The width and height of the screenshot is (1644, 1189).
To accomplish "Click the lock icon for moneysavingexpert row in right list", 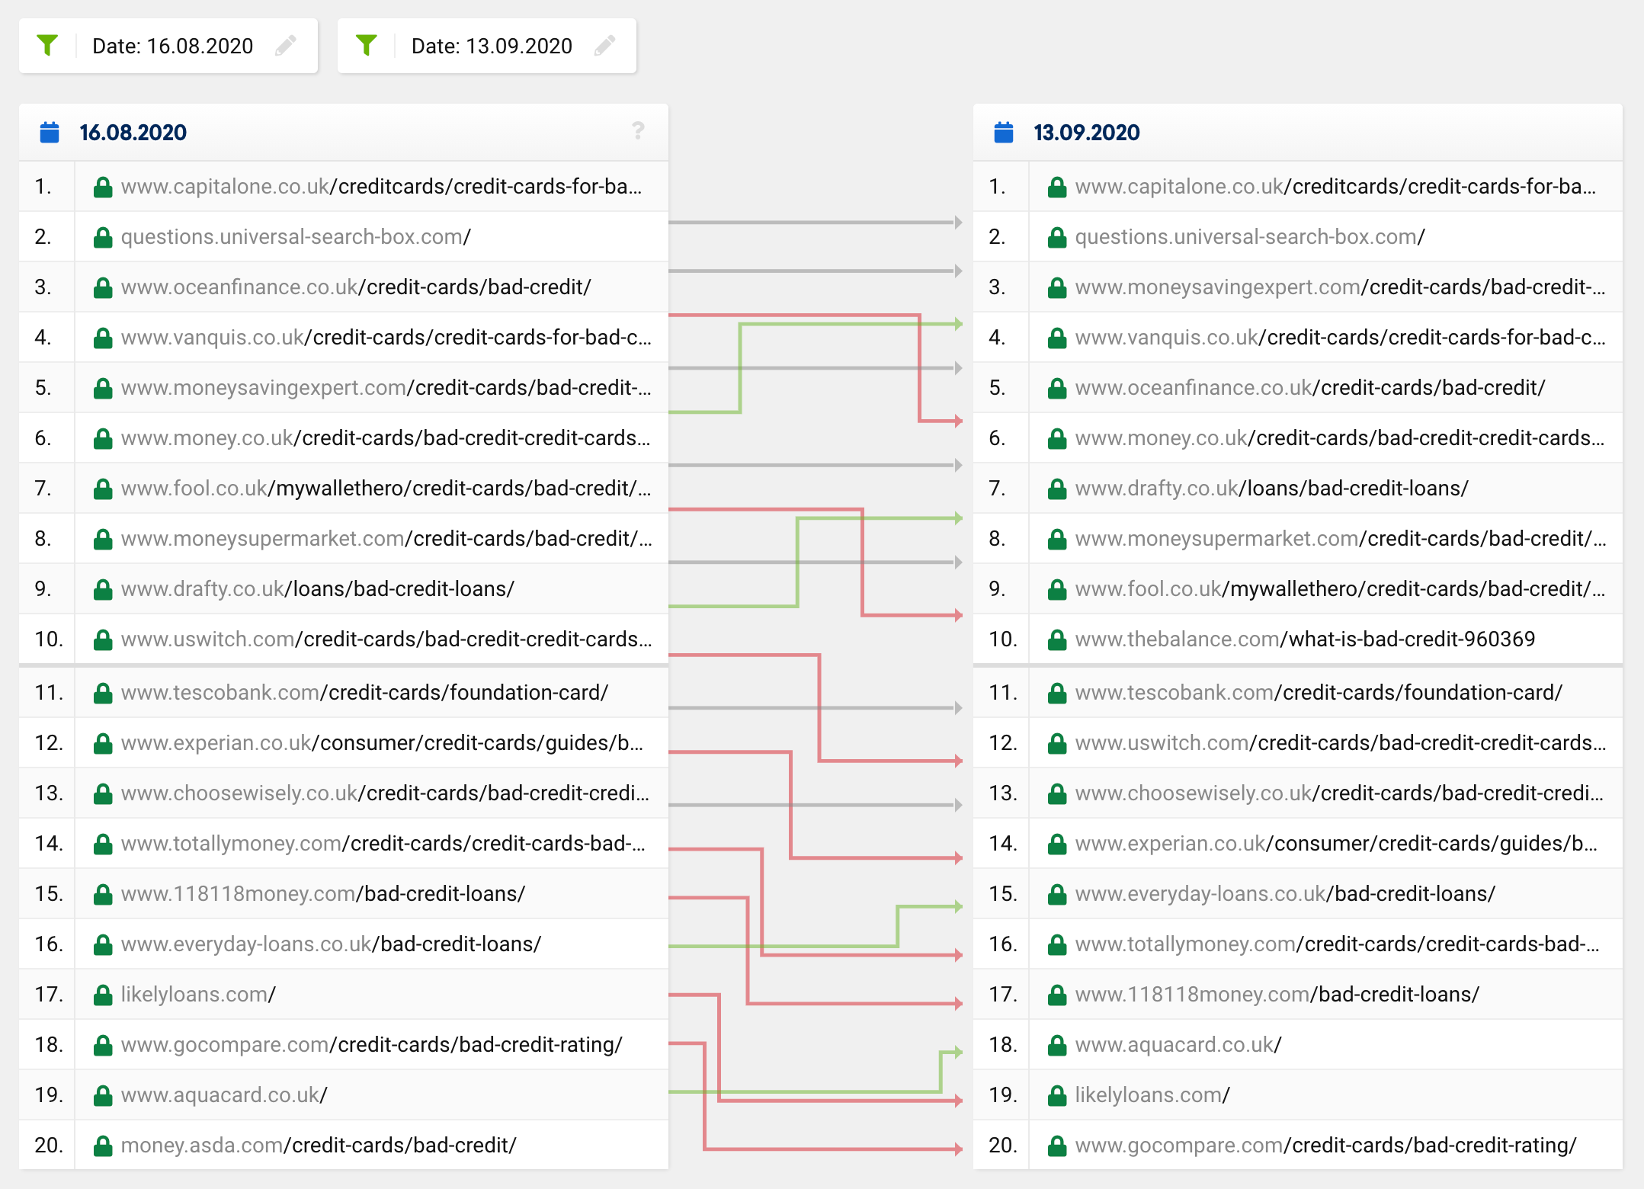I will [x=1057, y=287].
